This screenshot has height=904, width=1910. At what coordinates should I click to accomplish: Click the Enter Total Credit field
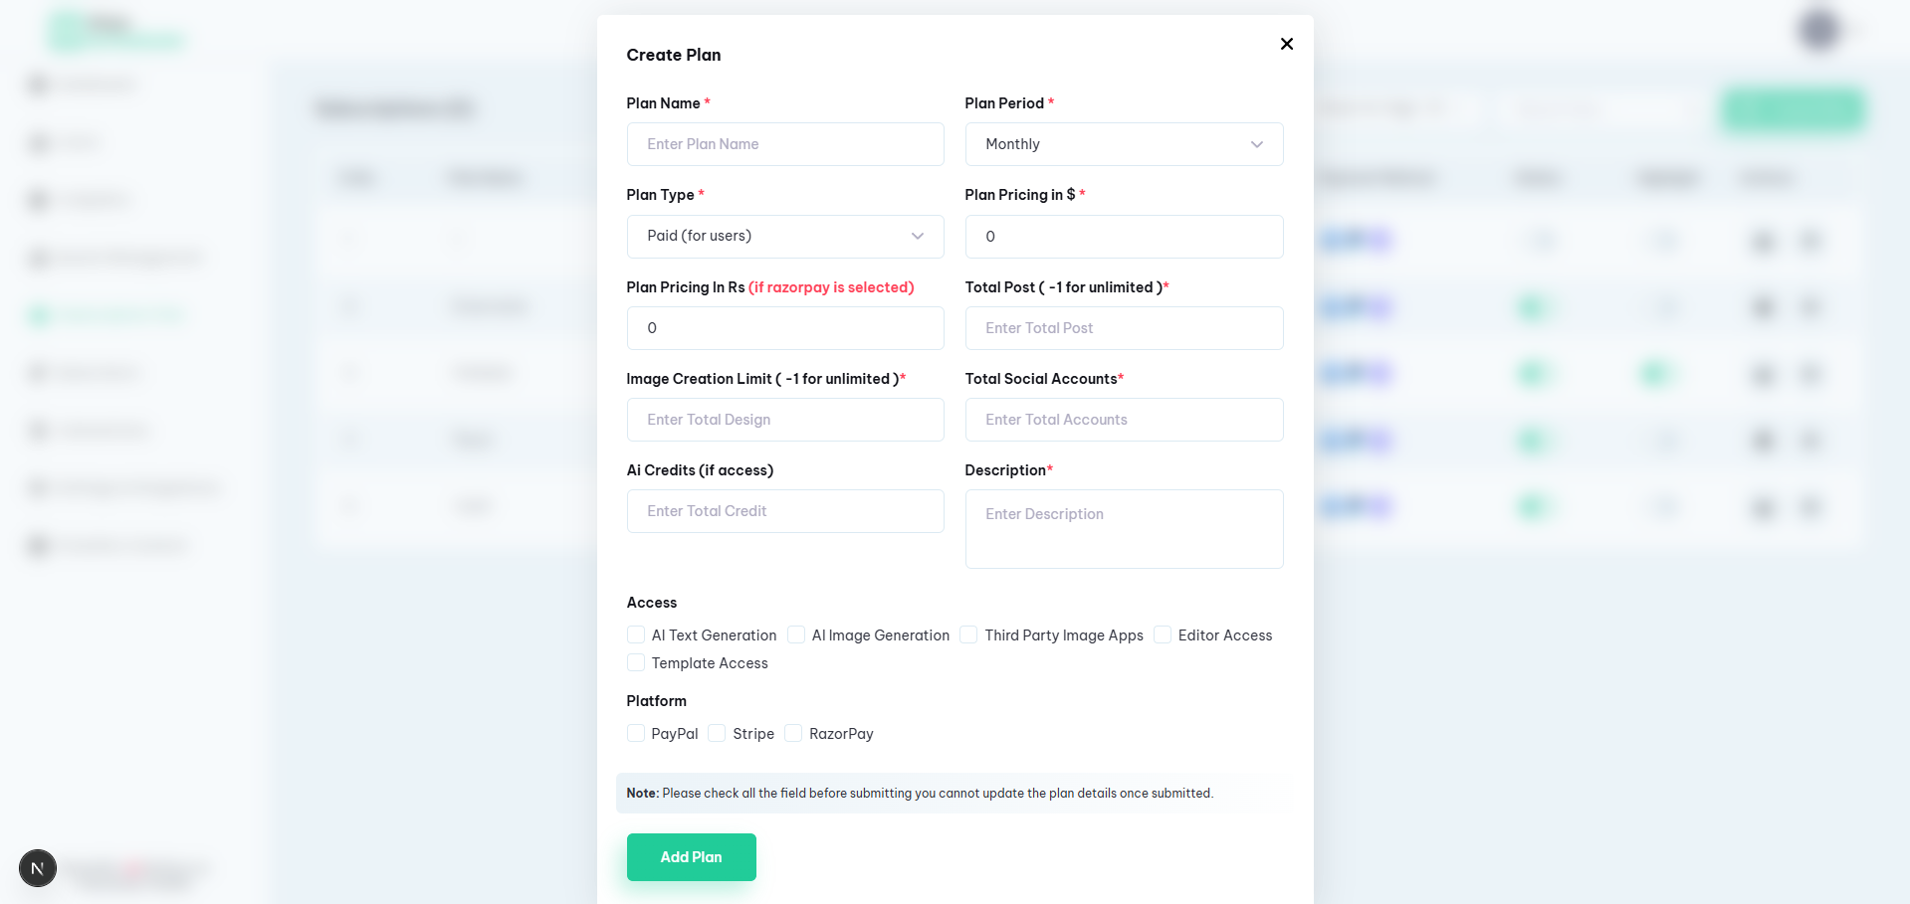[x=784, y=510]
